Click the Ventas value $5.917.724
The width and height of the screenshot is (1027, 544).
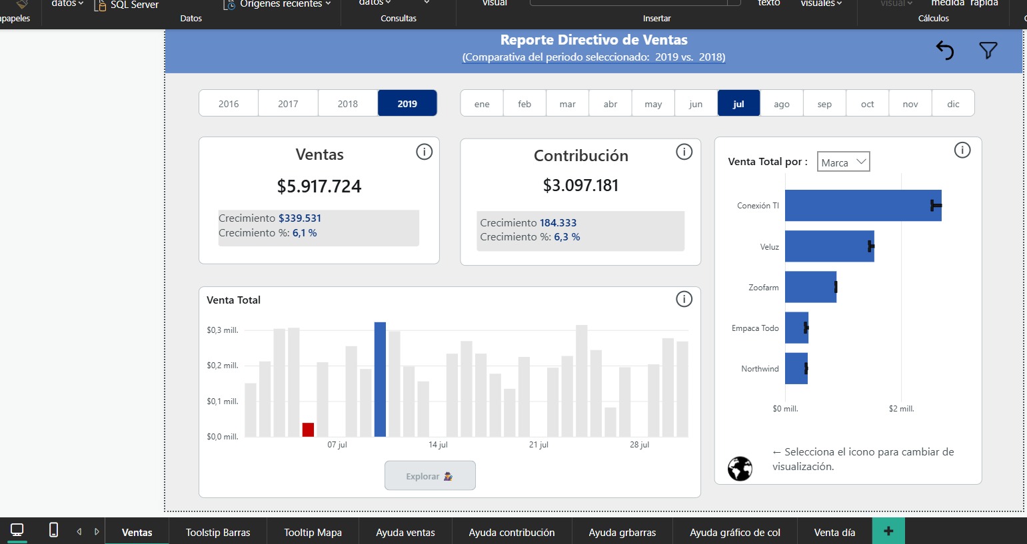(319, 186)
